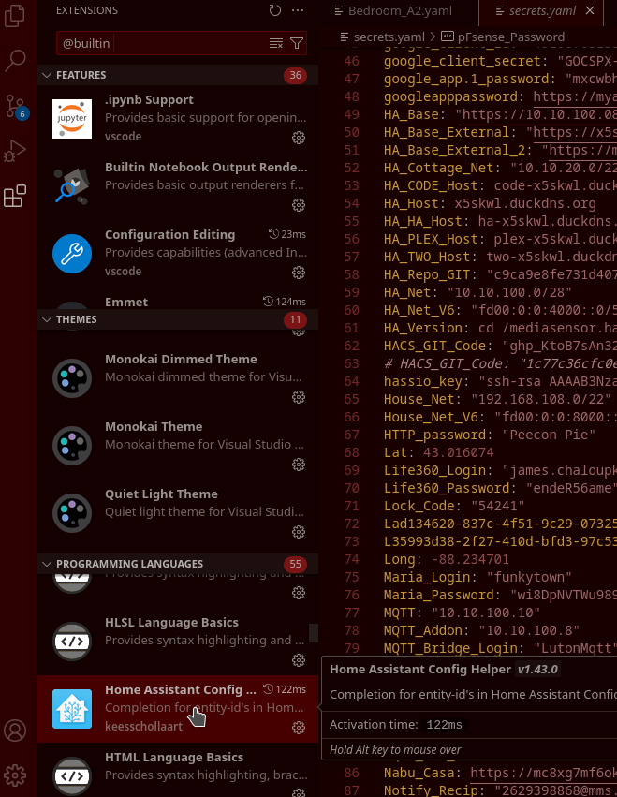Open manage gear for Monokai Theme

299,465
